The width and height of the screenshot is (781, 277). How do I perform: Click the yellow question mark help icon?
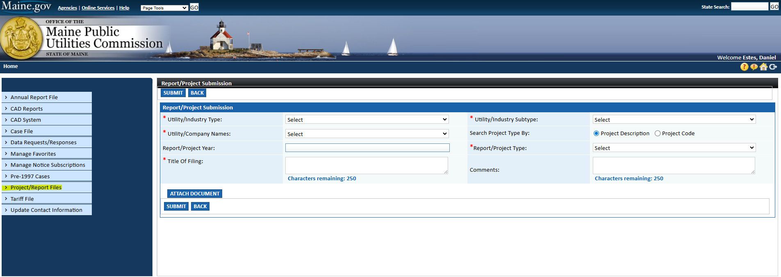[745, 67]
